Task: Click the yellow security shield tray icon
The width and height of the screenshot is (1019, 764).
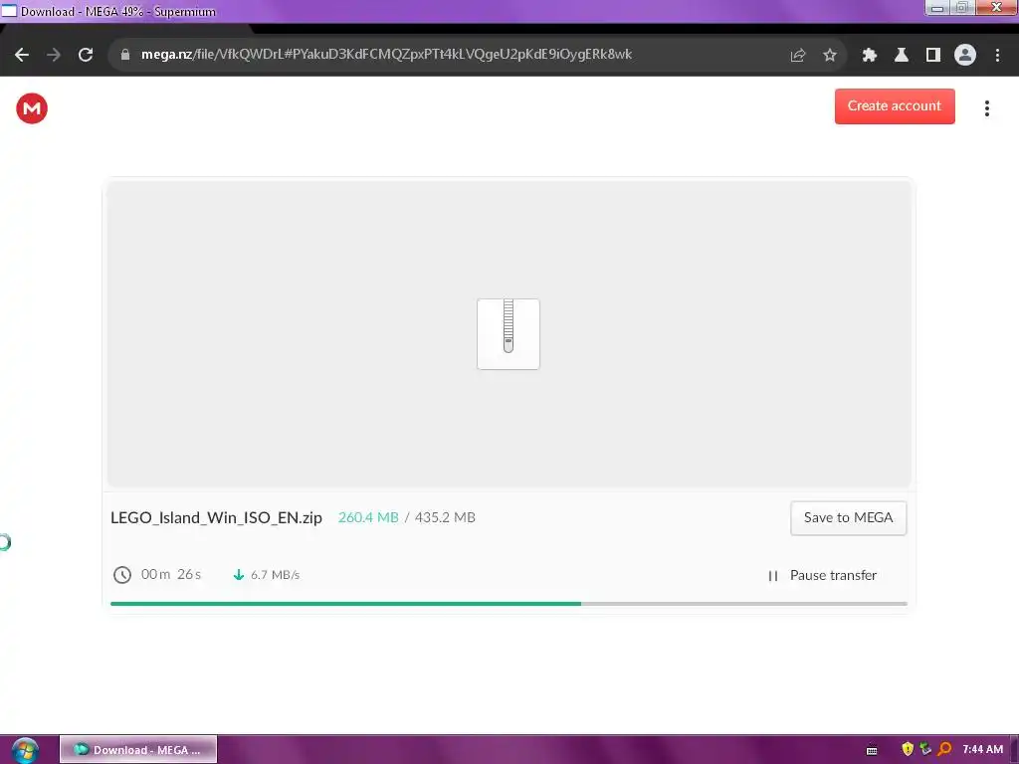Action: click(x=908, y=750)
